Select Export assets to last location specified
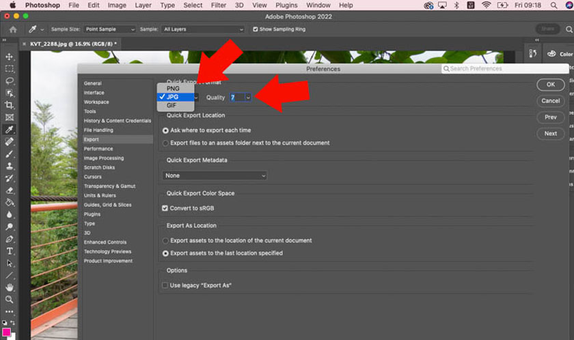 pyautogui.click(x=165, y=253)
